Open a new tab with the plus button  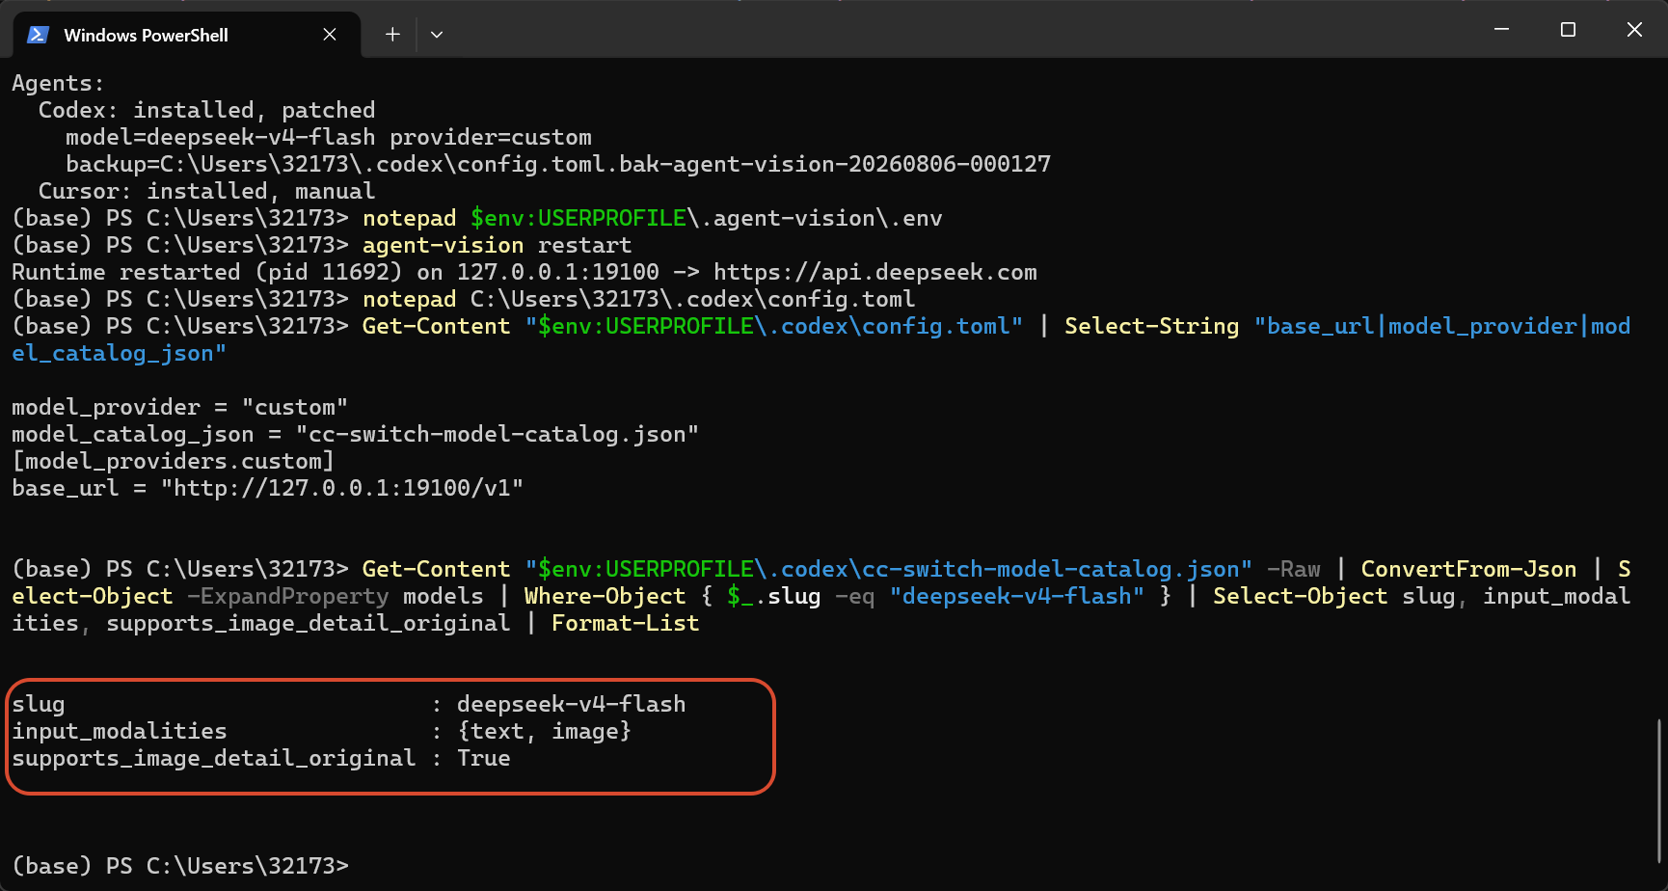(392, 35)
